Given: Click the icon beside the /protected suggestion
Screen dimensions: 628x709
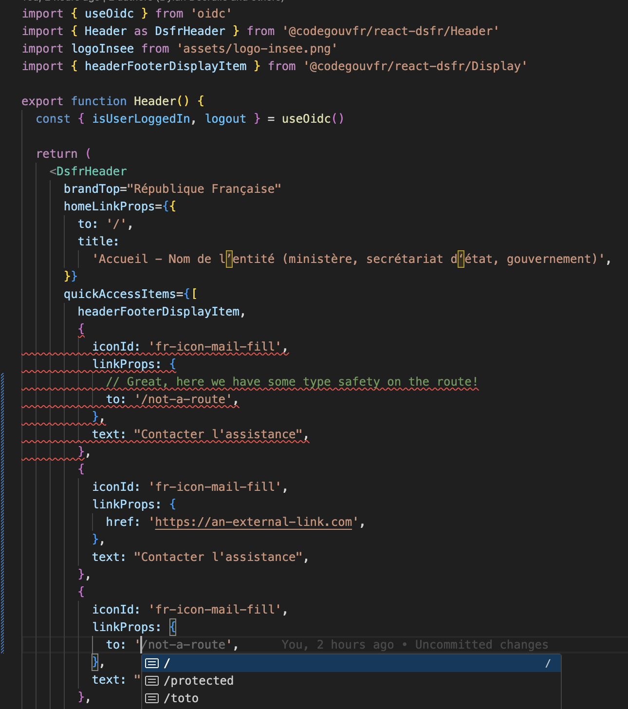Looking at the screenshot, I should (152, 681).
